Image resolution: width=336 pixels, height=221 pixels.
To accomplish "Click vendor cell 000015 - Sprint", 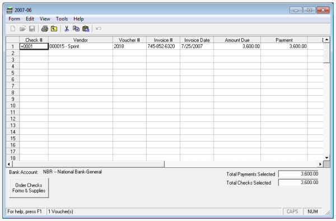I will (x=81, y=46).
